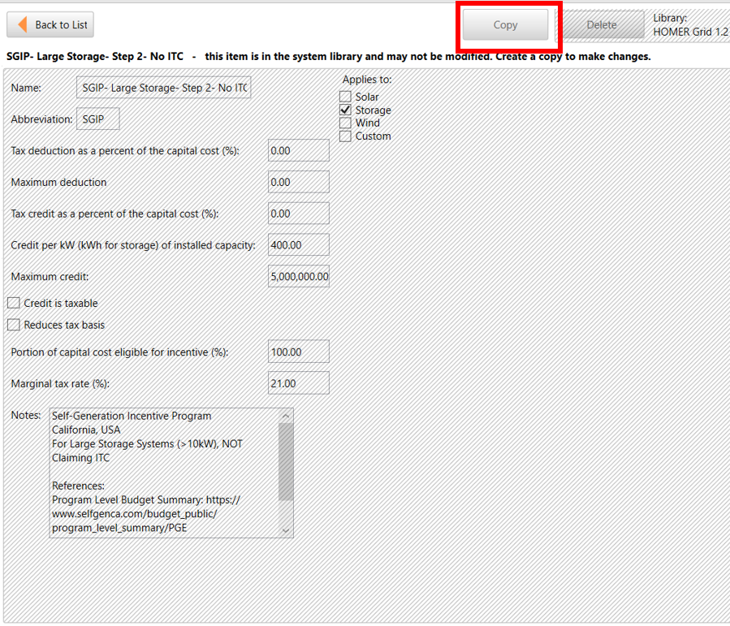Click the Maximum credit field showing 5,000,000

(297, 276)
